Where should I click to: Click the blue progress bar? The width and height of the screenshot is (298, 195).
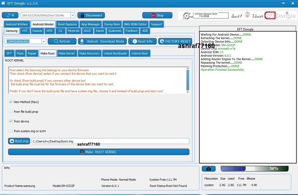click(x=233, y=169)
